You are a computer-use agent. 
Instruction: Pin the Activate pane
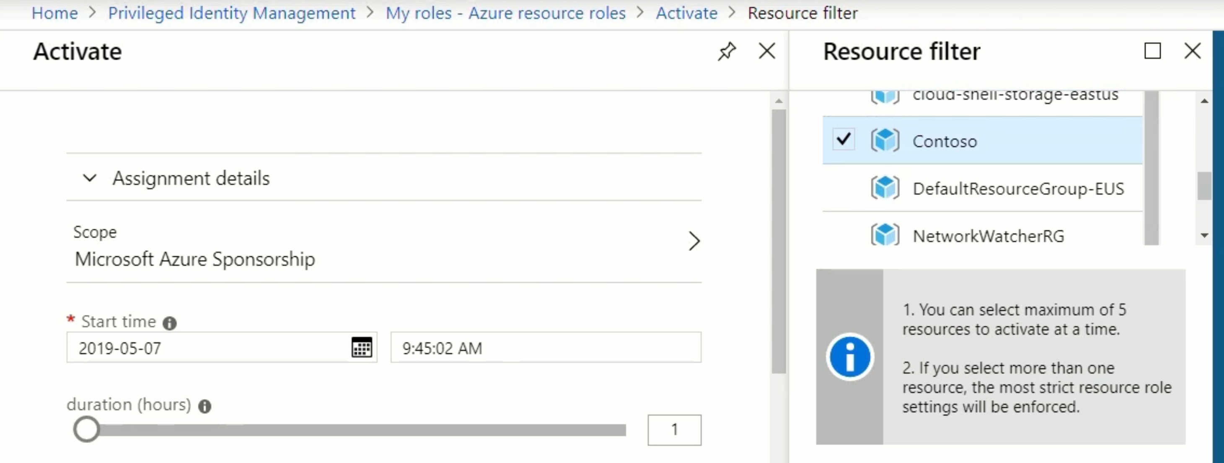coord(727,51)
